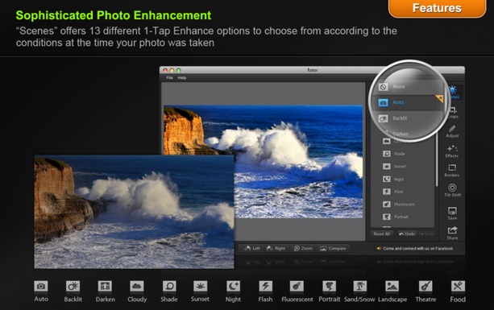
Task: Click the Portrait icon in the bottom scene strip
Action: pyautogui.click(x=330, y=286)
